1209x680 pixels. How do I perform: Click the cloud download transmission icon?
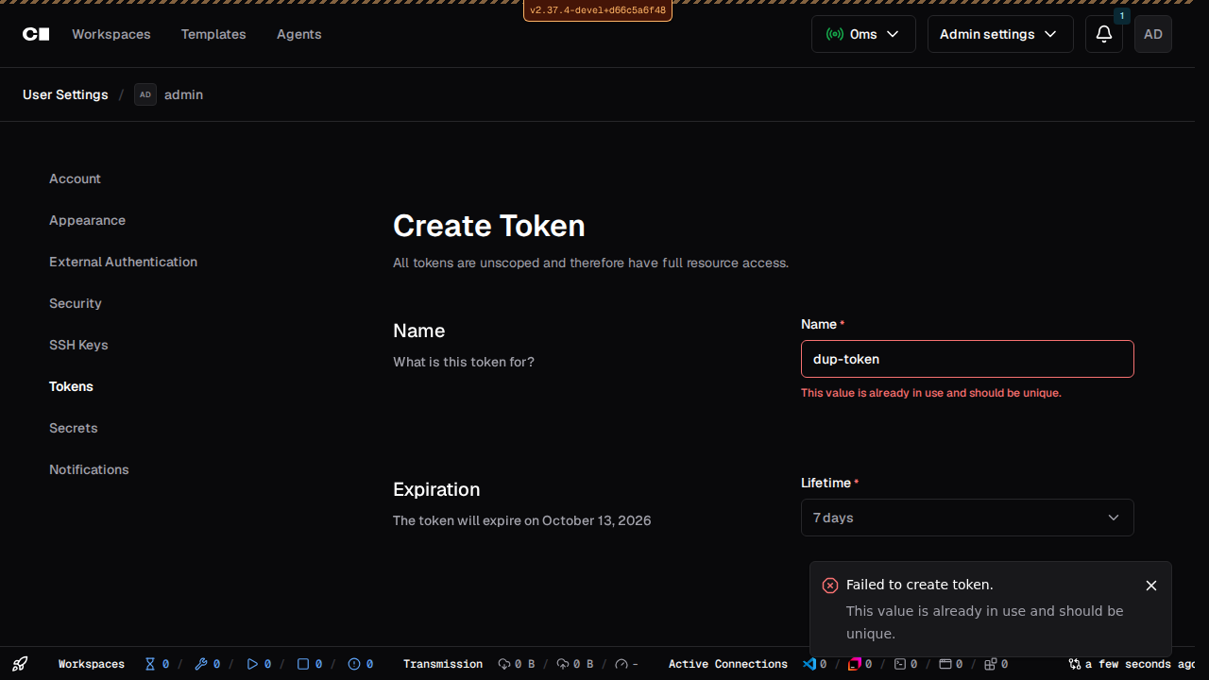click(x=504, y=664)
